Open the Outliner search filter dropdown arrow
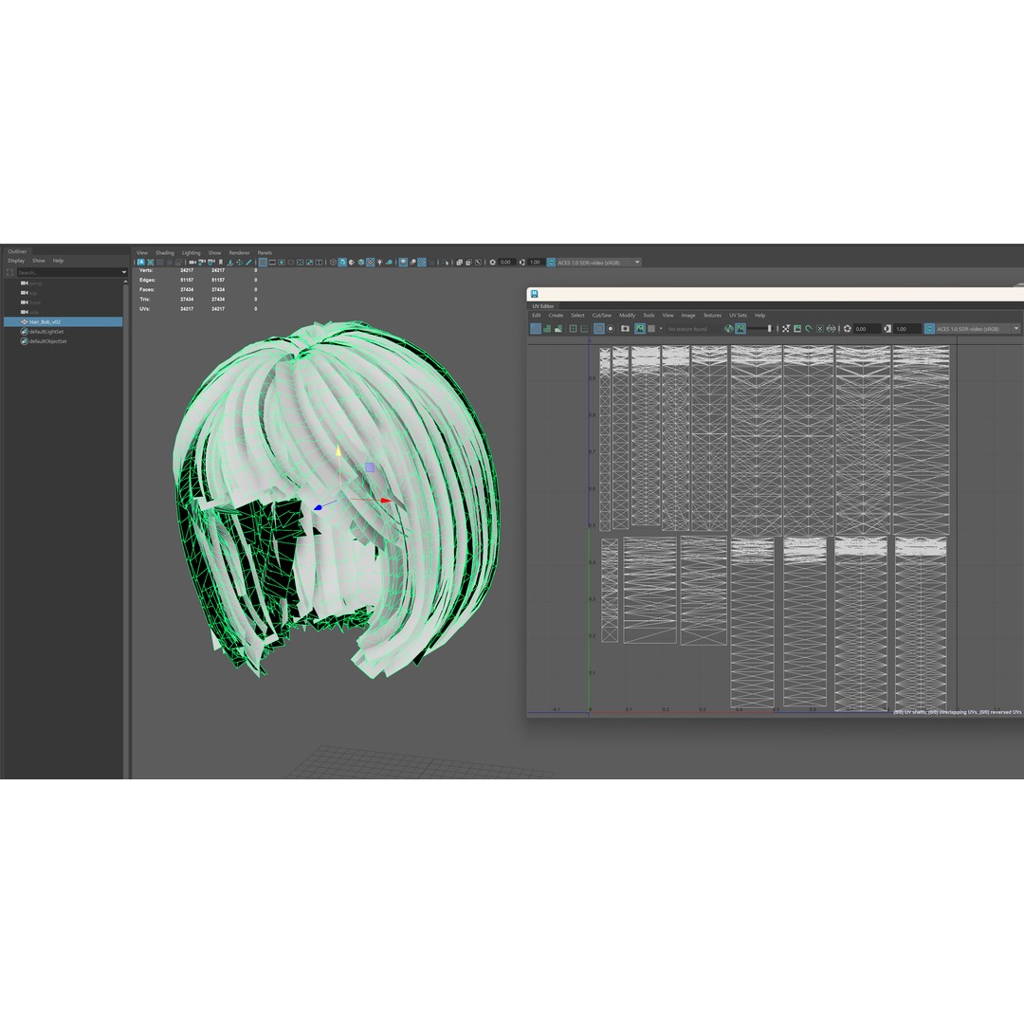The height and width of the screenshot is (1024, 1024). (123, 272)
